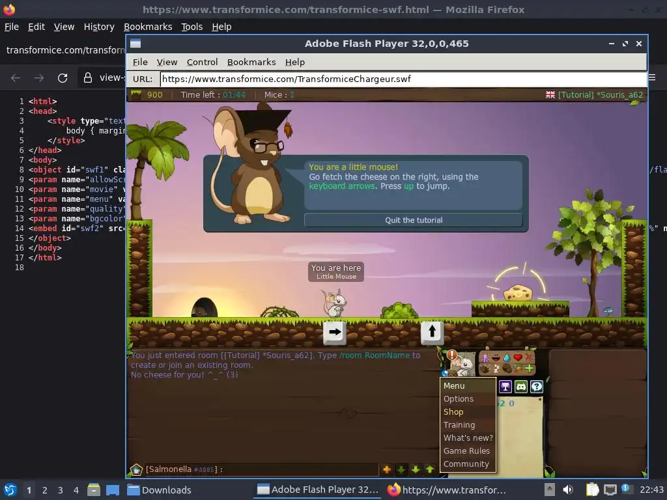Open Flash Player File menu
The image size is (667, 500).
(140, 62)
